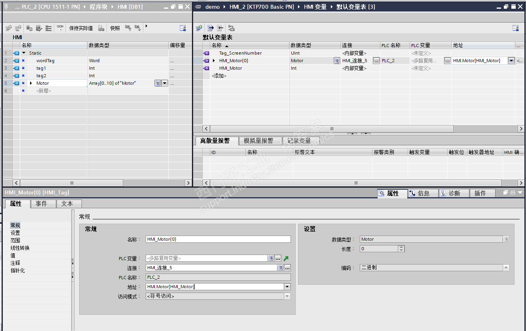Switch to the 信息 inspector tab
Screen dimensions: 526x331
[x=423, y=193]
